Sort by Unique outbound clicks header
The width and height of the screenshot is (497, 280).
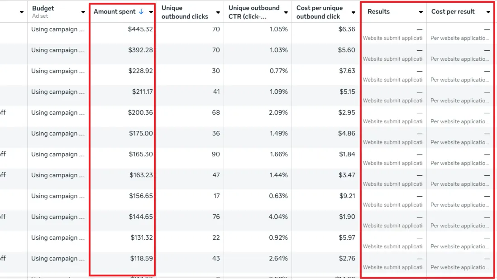(185, 12)
